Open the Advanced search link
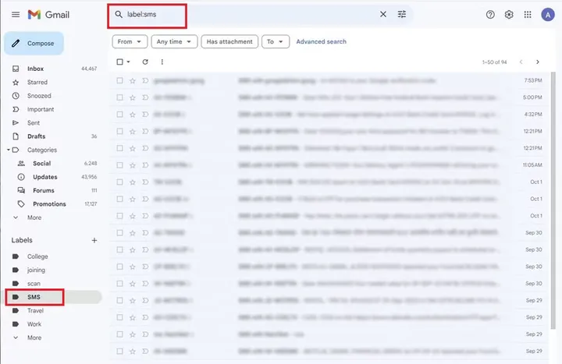The image size is (562, 364). click(321, 41)
